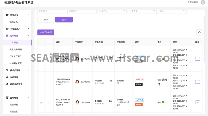Click the 小程序用户 sidebar icon

click(7, 29)
